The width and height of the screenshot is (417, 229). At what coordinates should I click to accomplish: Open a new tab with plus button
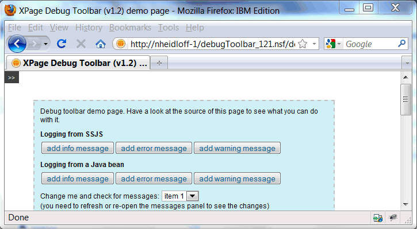pyautogui.click(x=159, y=63)
